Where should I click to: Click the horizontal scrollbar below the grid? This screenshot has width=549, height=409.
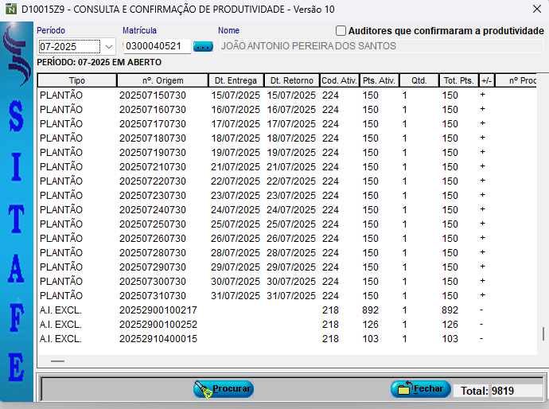(58, 361)
